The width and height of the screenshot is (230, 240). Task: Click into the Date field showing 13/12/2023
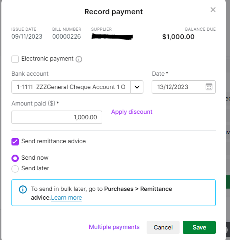[x=184, y=87]
